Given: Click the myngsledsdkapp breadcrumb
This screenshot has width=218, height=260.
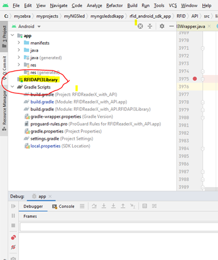Looking at the screenshot, I should pos(107,16).
